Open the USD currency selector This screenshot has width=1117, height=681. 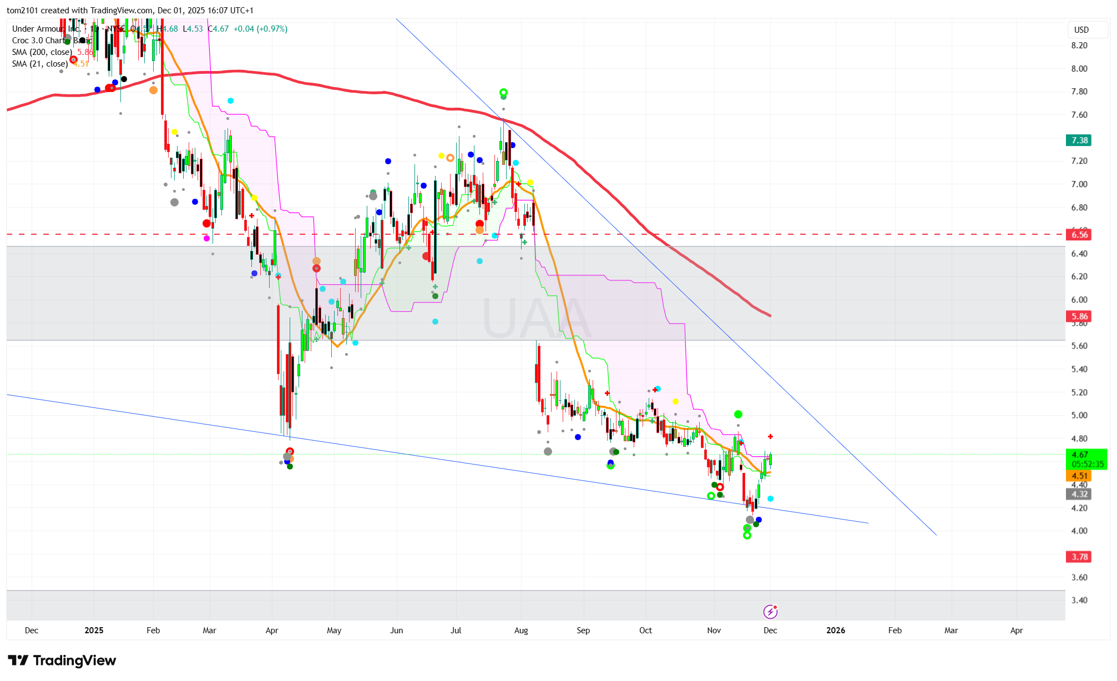(1081, 30)
